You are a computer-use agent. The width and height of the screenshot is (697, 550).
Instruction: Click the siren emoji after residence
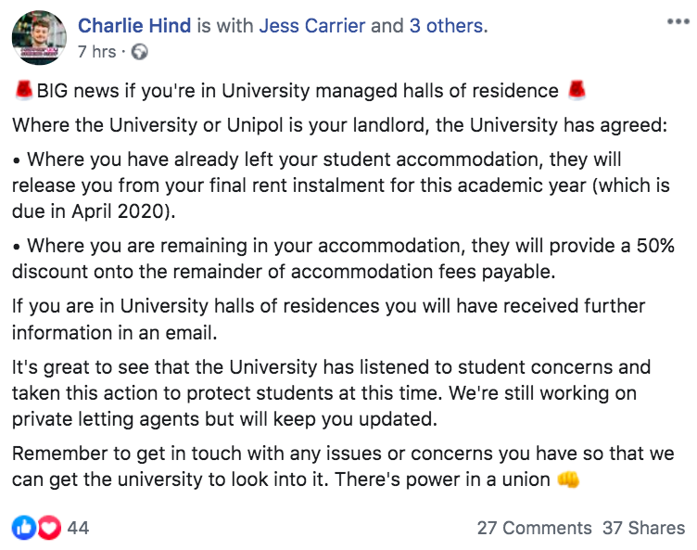(x=577, y=90)
